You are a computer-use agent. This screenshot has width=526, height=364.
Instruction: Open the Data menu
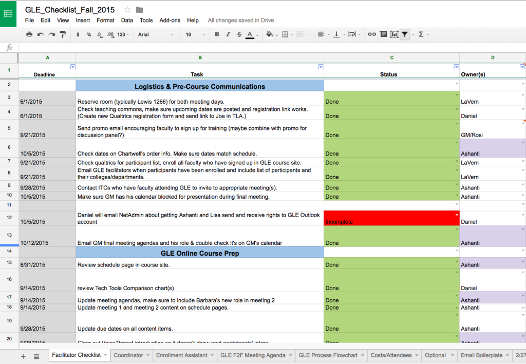point(127,21)
